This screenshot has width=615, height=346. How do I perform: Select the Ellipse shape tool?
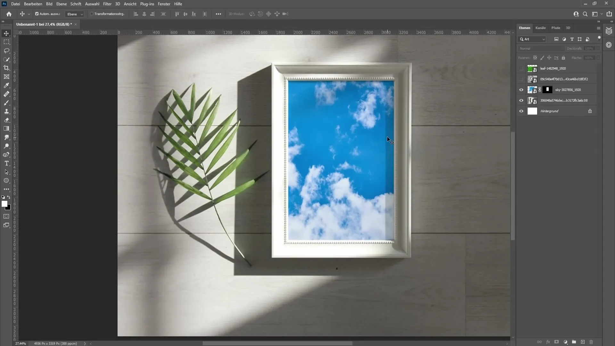pyautogui.click(x=6, y=180)
